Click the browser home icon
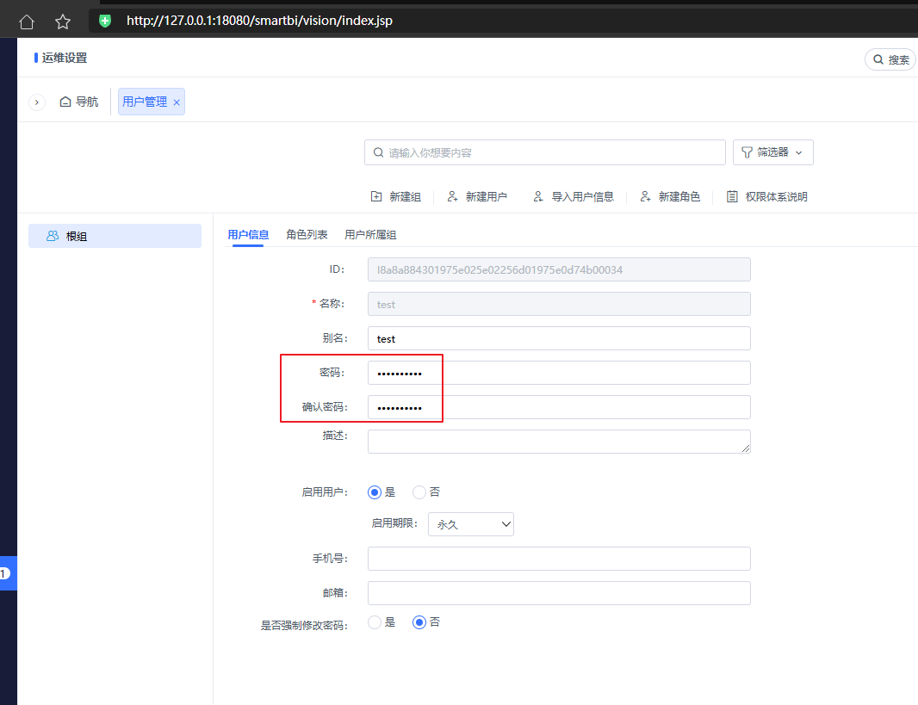Screen dimensions: 918x705 click(x=27, y=22)
